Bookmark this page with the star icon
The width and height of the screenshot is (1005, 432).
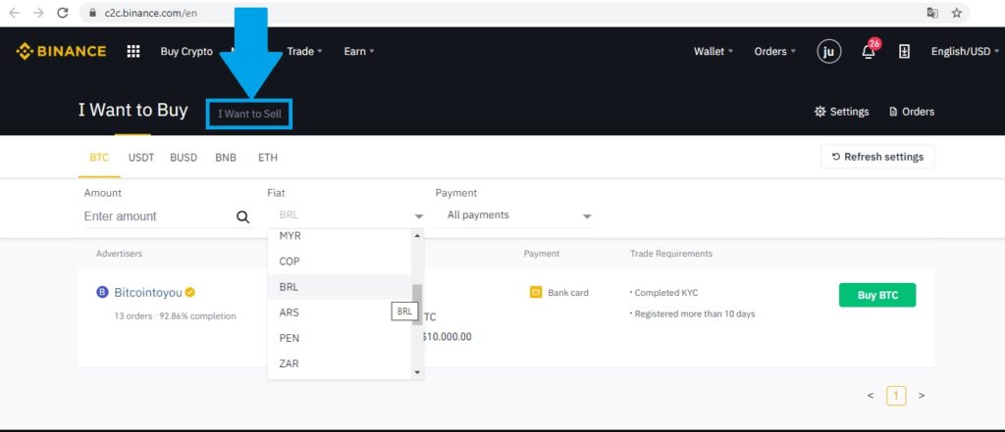point(956,13)
